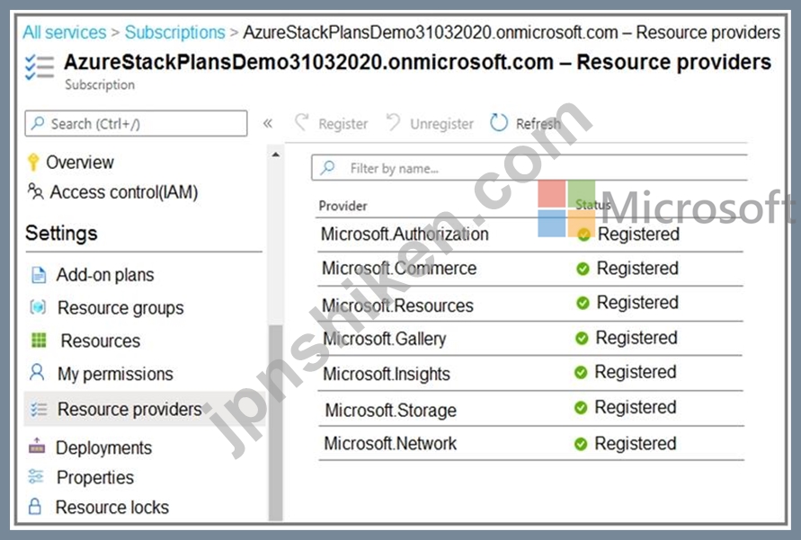This screenshot has height=540, width=801.
Task: Click the Registered status of Microsoft.Storage
Action: click(x=636, y=407)
